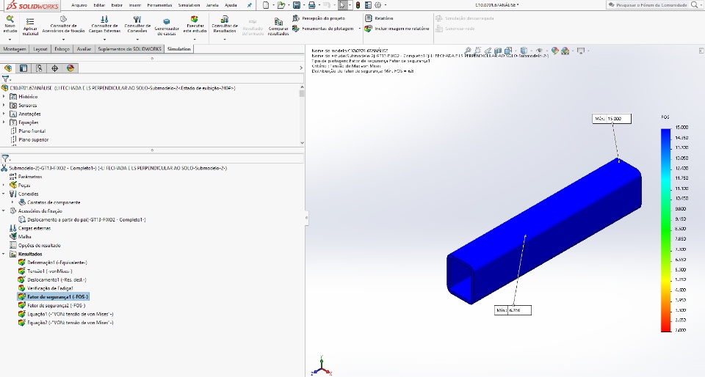Click the pin icon beside Ajuda menu
Viewport: 705px width, 377px height.
250,5
